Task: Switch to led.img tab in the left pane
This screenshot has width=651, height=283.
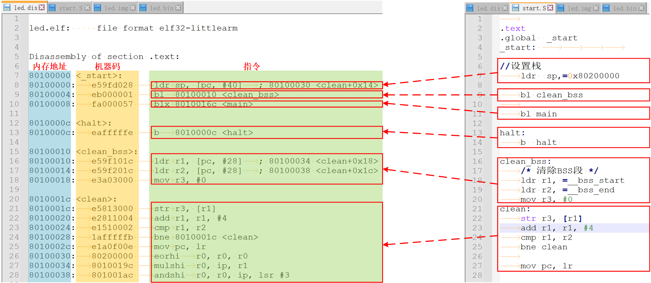Action: coord(116,8)
